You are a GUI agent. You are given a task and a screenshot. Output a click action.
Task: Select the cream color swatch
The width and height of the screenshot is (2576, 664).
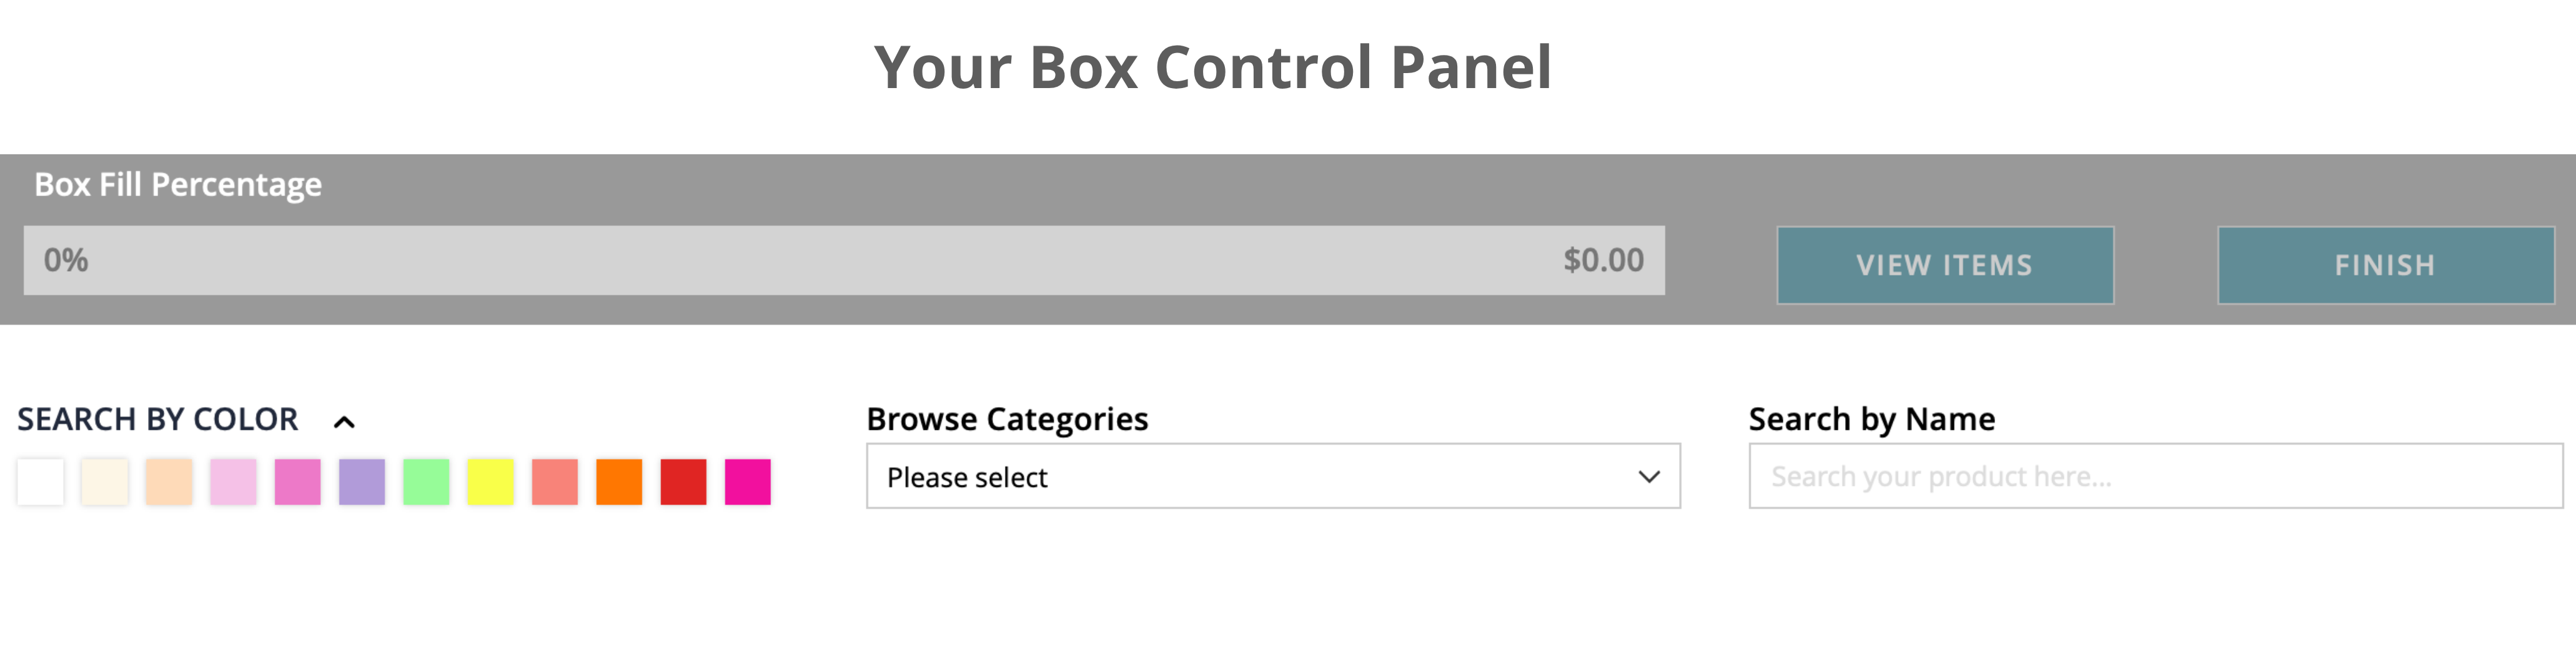click(105, 482)
